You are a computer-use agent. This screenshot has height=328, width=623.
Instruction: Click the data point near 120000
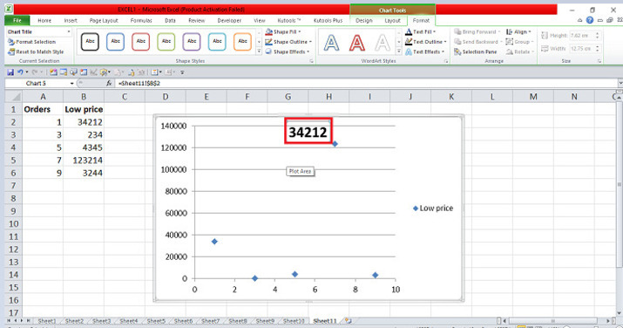[335, 144]
